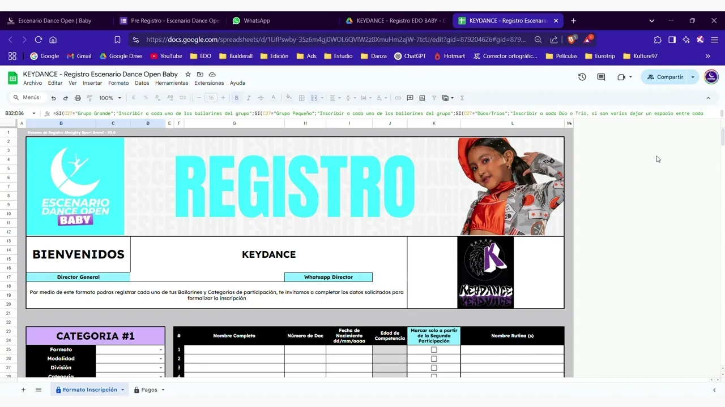
Task: Show all comments panel
Action: click(601, 77)
